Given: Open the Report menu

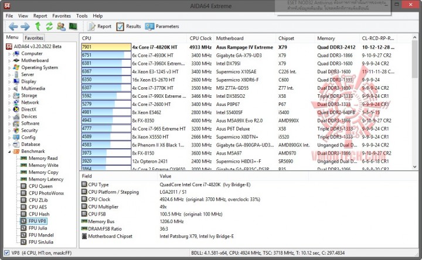Looking at the screenshot, I should [40, 16].
